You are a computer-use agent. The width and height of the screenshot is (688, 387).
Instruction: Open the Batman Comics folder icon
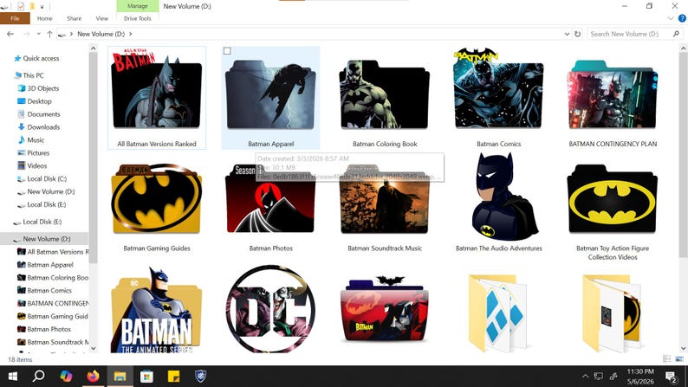coord(498,88)
